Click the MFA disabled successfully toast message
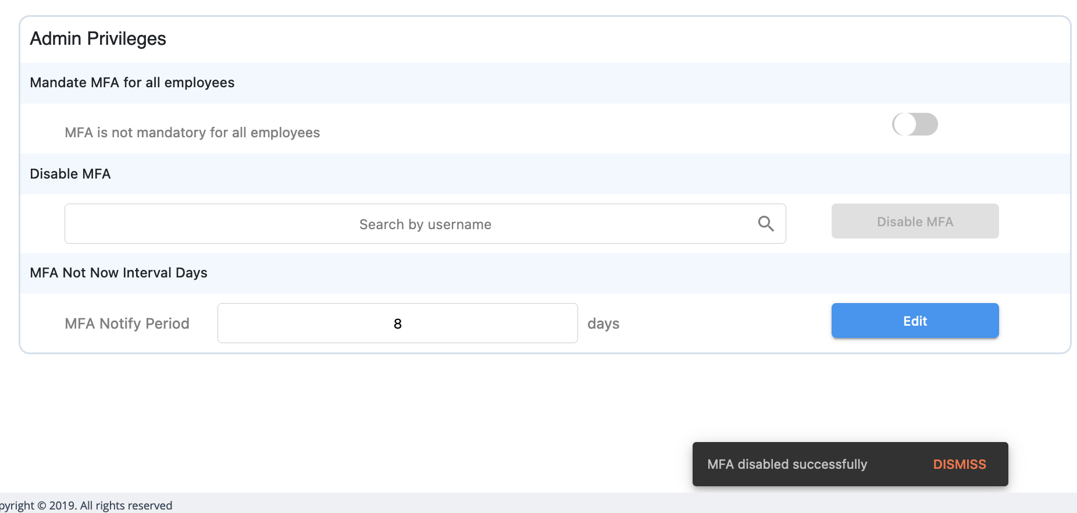 coord(787,464)
